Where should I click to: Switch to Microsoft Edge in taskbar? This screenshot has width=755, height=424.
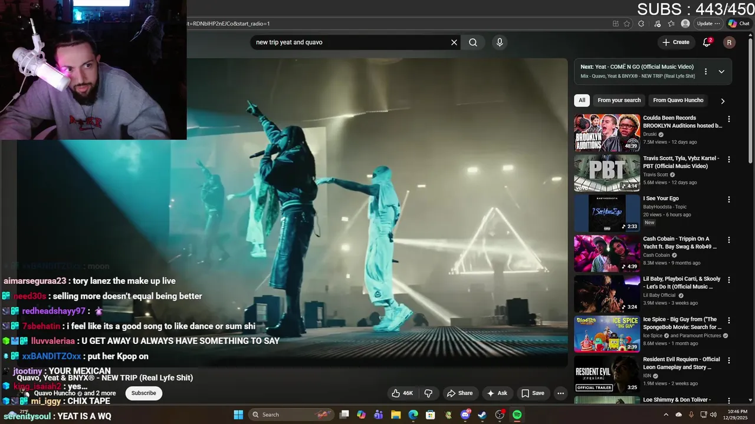point(413,415)
